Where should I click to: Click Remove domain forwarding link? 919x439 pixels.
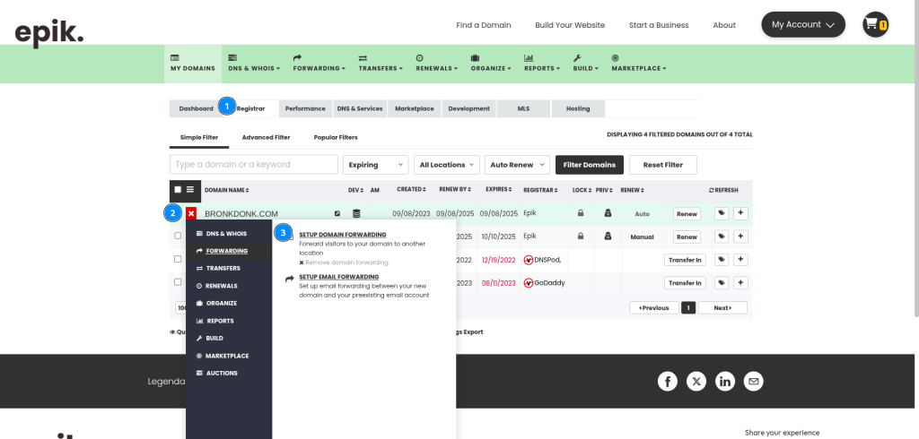[344, 263]
